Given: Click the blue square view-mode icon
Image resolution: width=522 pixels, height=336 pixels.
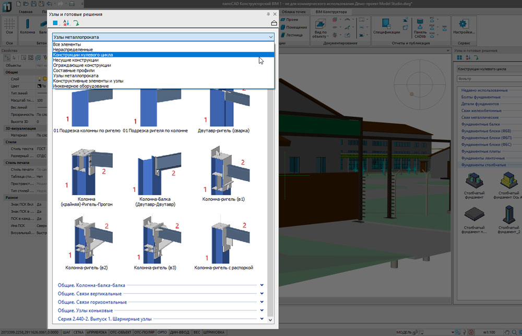Looking at the screenshot, I should pos(55,23).
